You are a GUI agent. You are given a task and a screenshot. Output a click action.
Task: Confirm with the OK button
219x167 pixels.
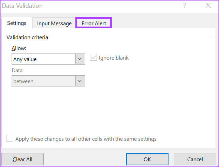(147, 159)
